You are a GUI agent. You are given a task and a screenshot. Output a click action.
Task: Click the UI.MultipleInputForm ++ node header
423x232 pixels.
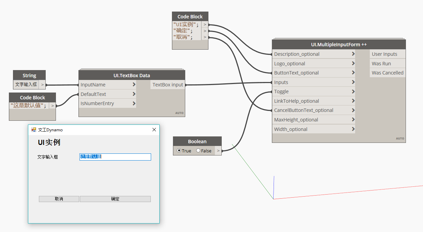tap(339, 44)
